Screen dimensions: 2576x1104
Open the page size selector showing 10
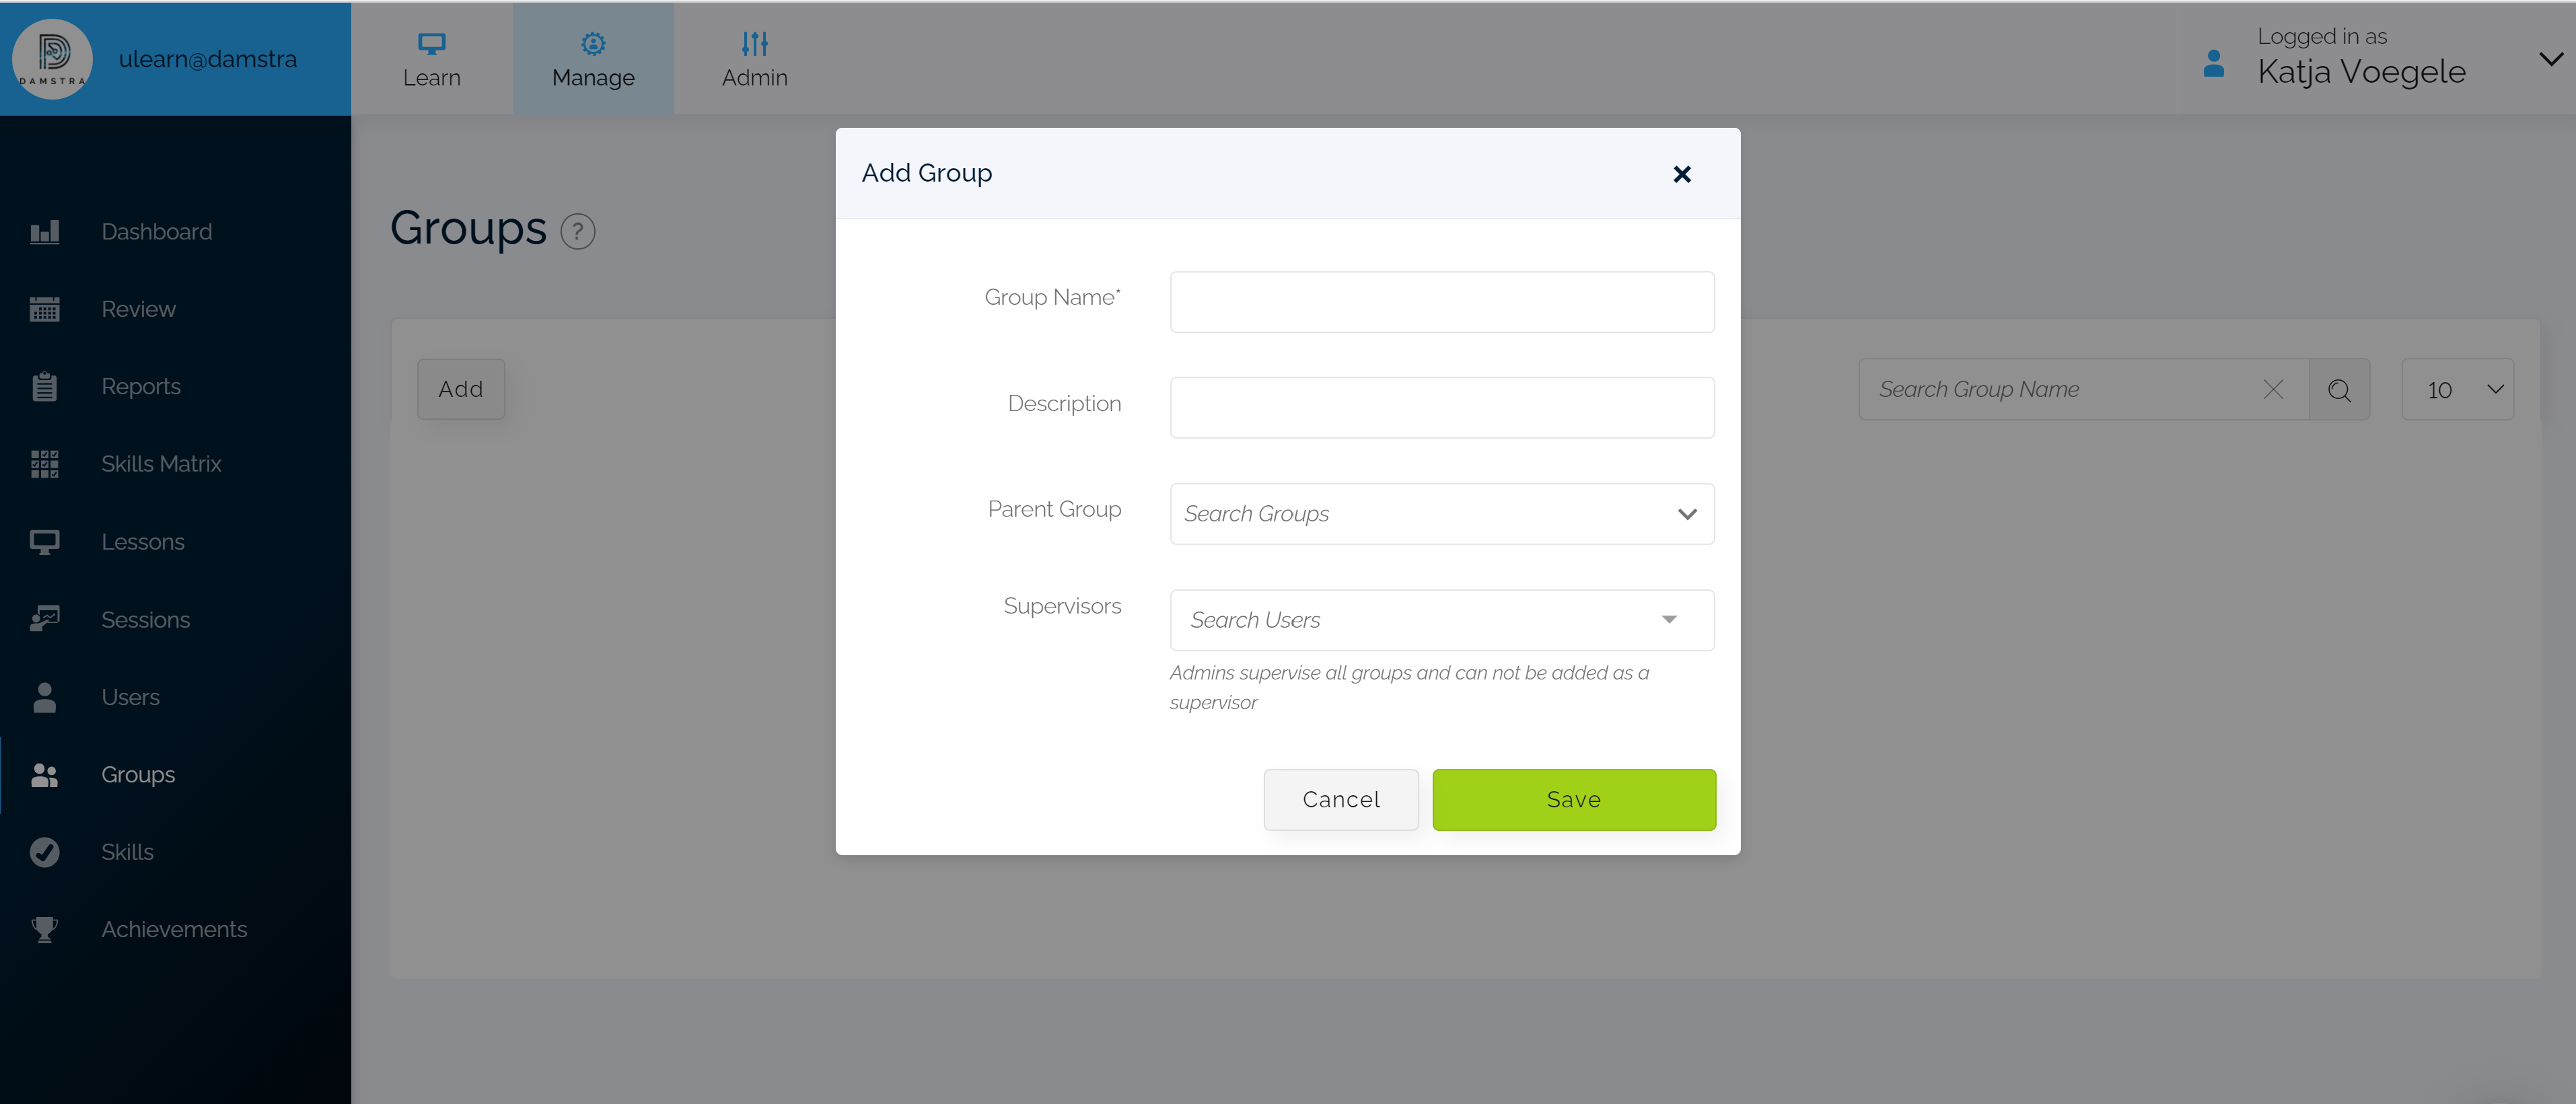[x=2458, y=390]
